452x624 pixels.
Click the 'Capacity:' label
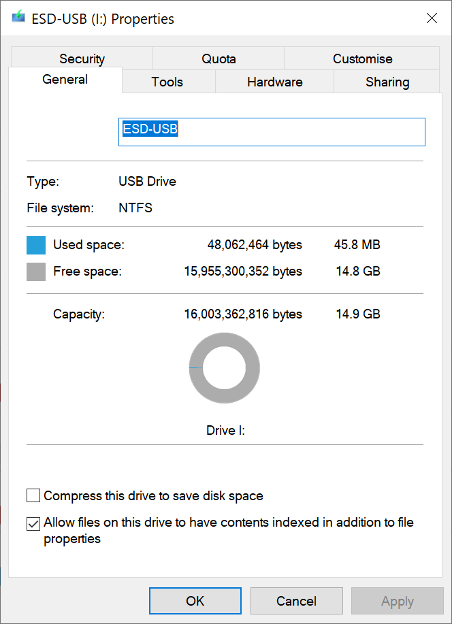[79, 314]
